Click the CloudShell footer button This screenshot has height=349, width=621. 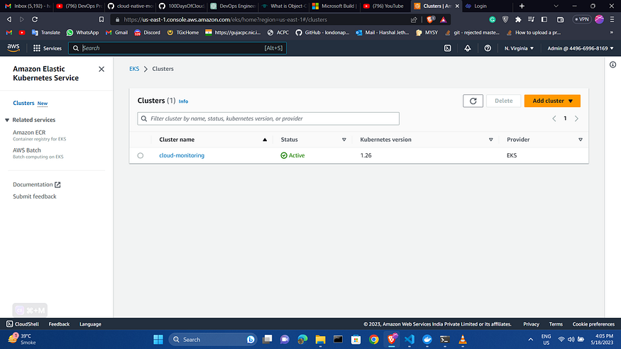click(23, 324)
